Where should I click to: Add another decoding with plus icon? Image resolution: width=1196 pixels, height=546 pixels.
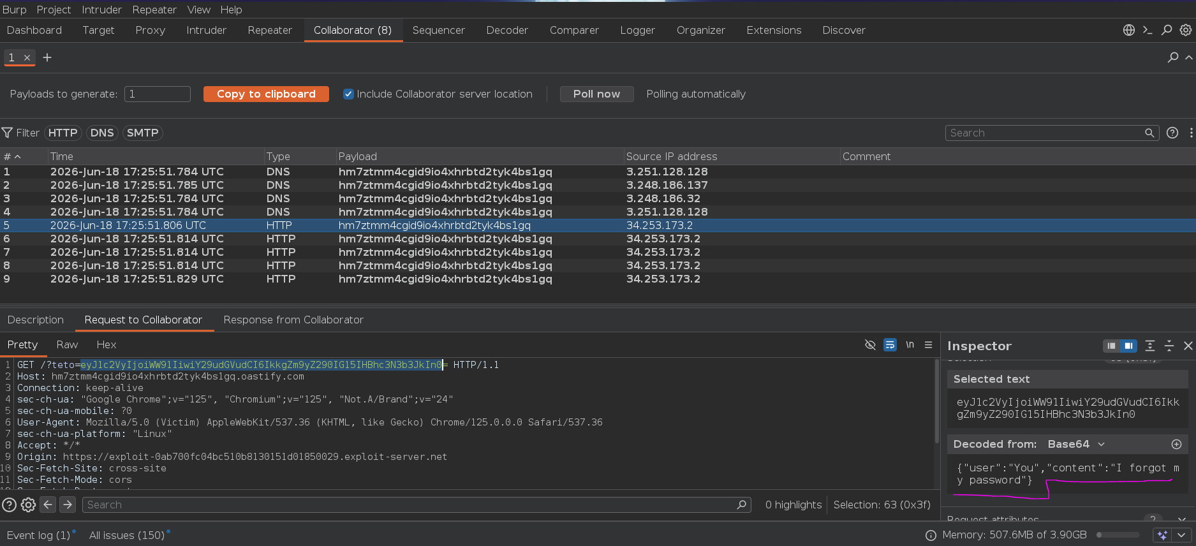point(1177,444)
